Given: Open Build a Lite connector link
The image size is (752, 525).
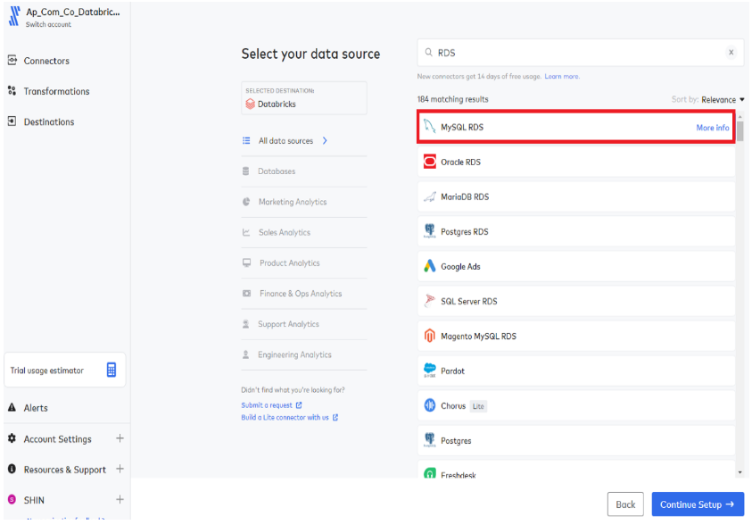Looking at the screenshot, I should (285, 418).
